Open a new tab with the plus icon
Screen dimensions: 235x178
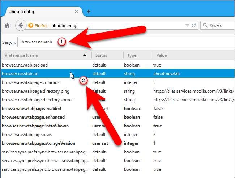coord(89,12)
